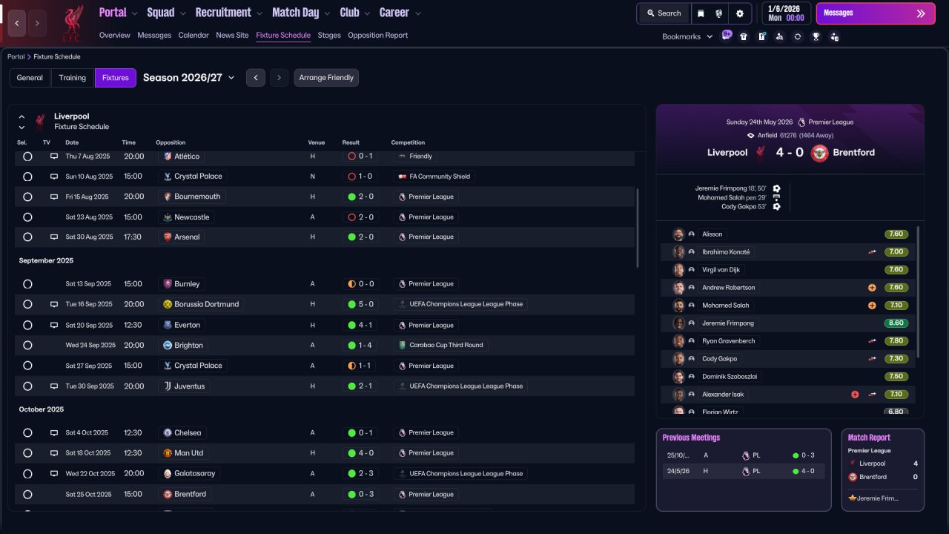Select the Everton fixture radio button
This screenshot has width=949, height=534.
click(27, 326)
